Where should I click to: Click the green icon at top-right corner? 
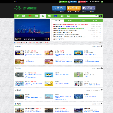tap(102, 2)
